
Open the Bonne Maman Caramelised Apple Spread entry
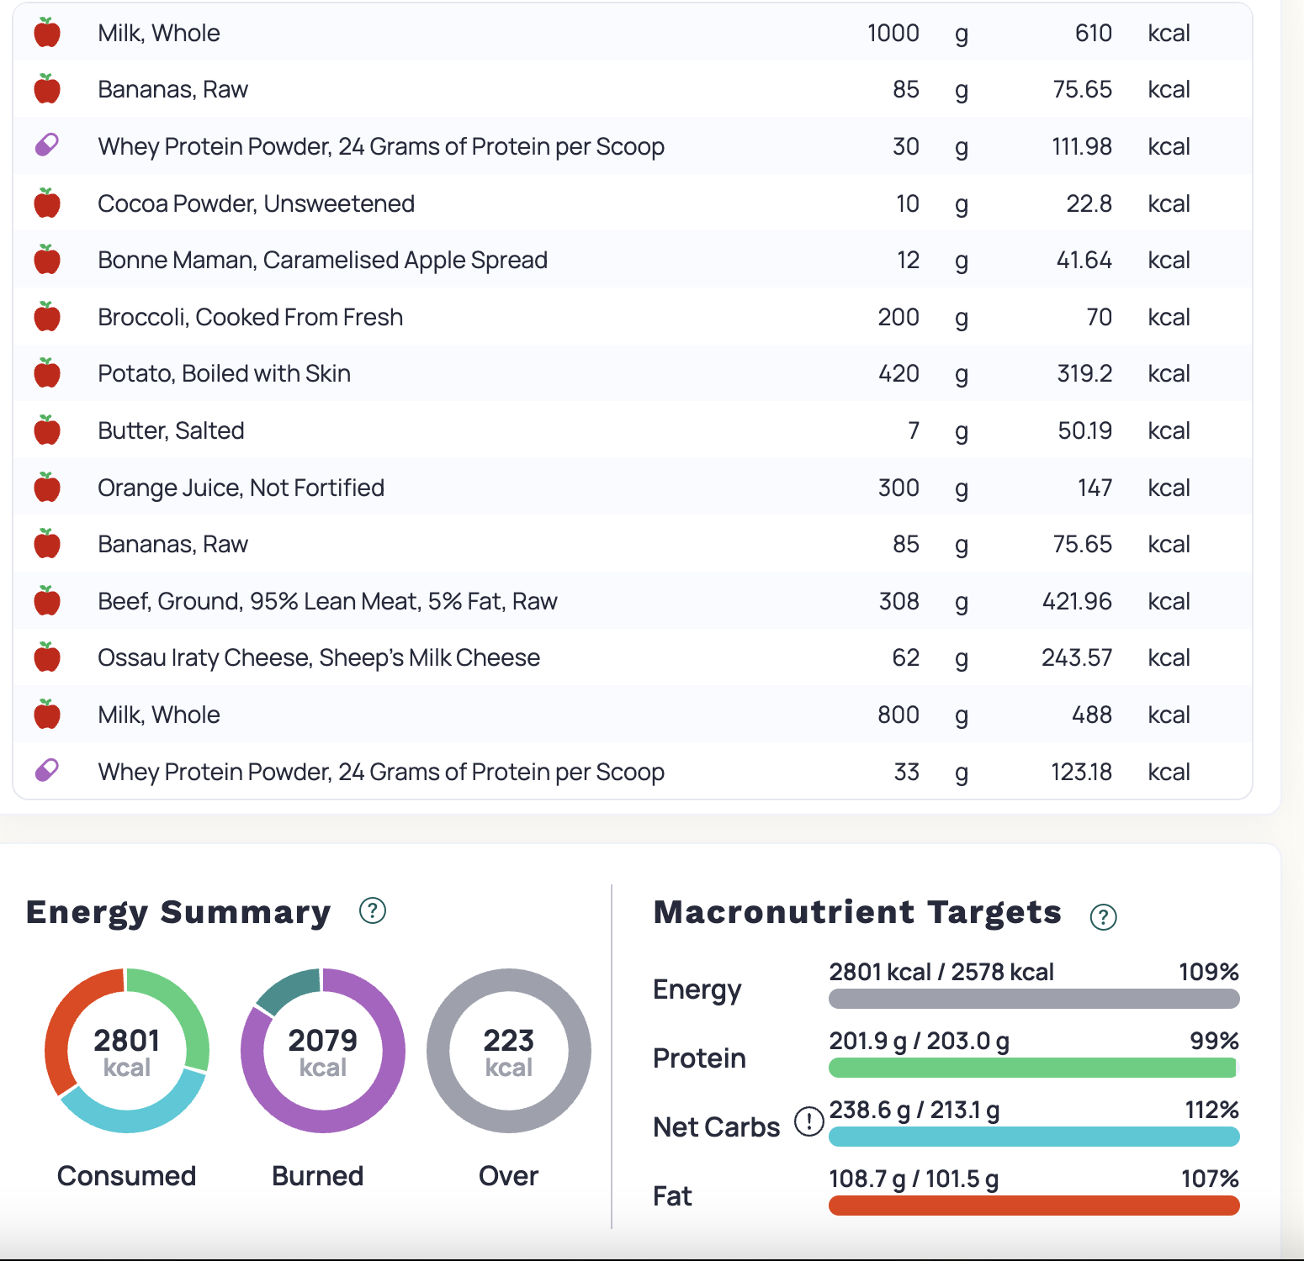[x=322, y=260]
